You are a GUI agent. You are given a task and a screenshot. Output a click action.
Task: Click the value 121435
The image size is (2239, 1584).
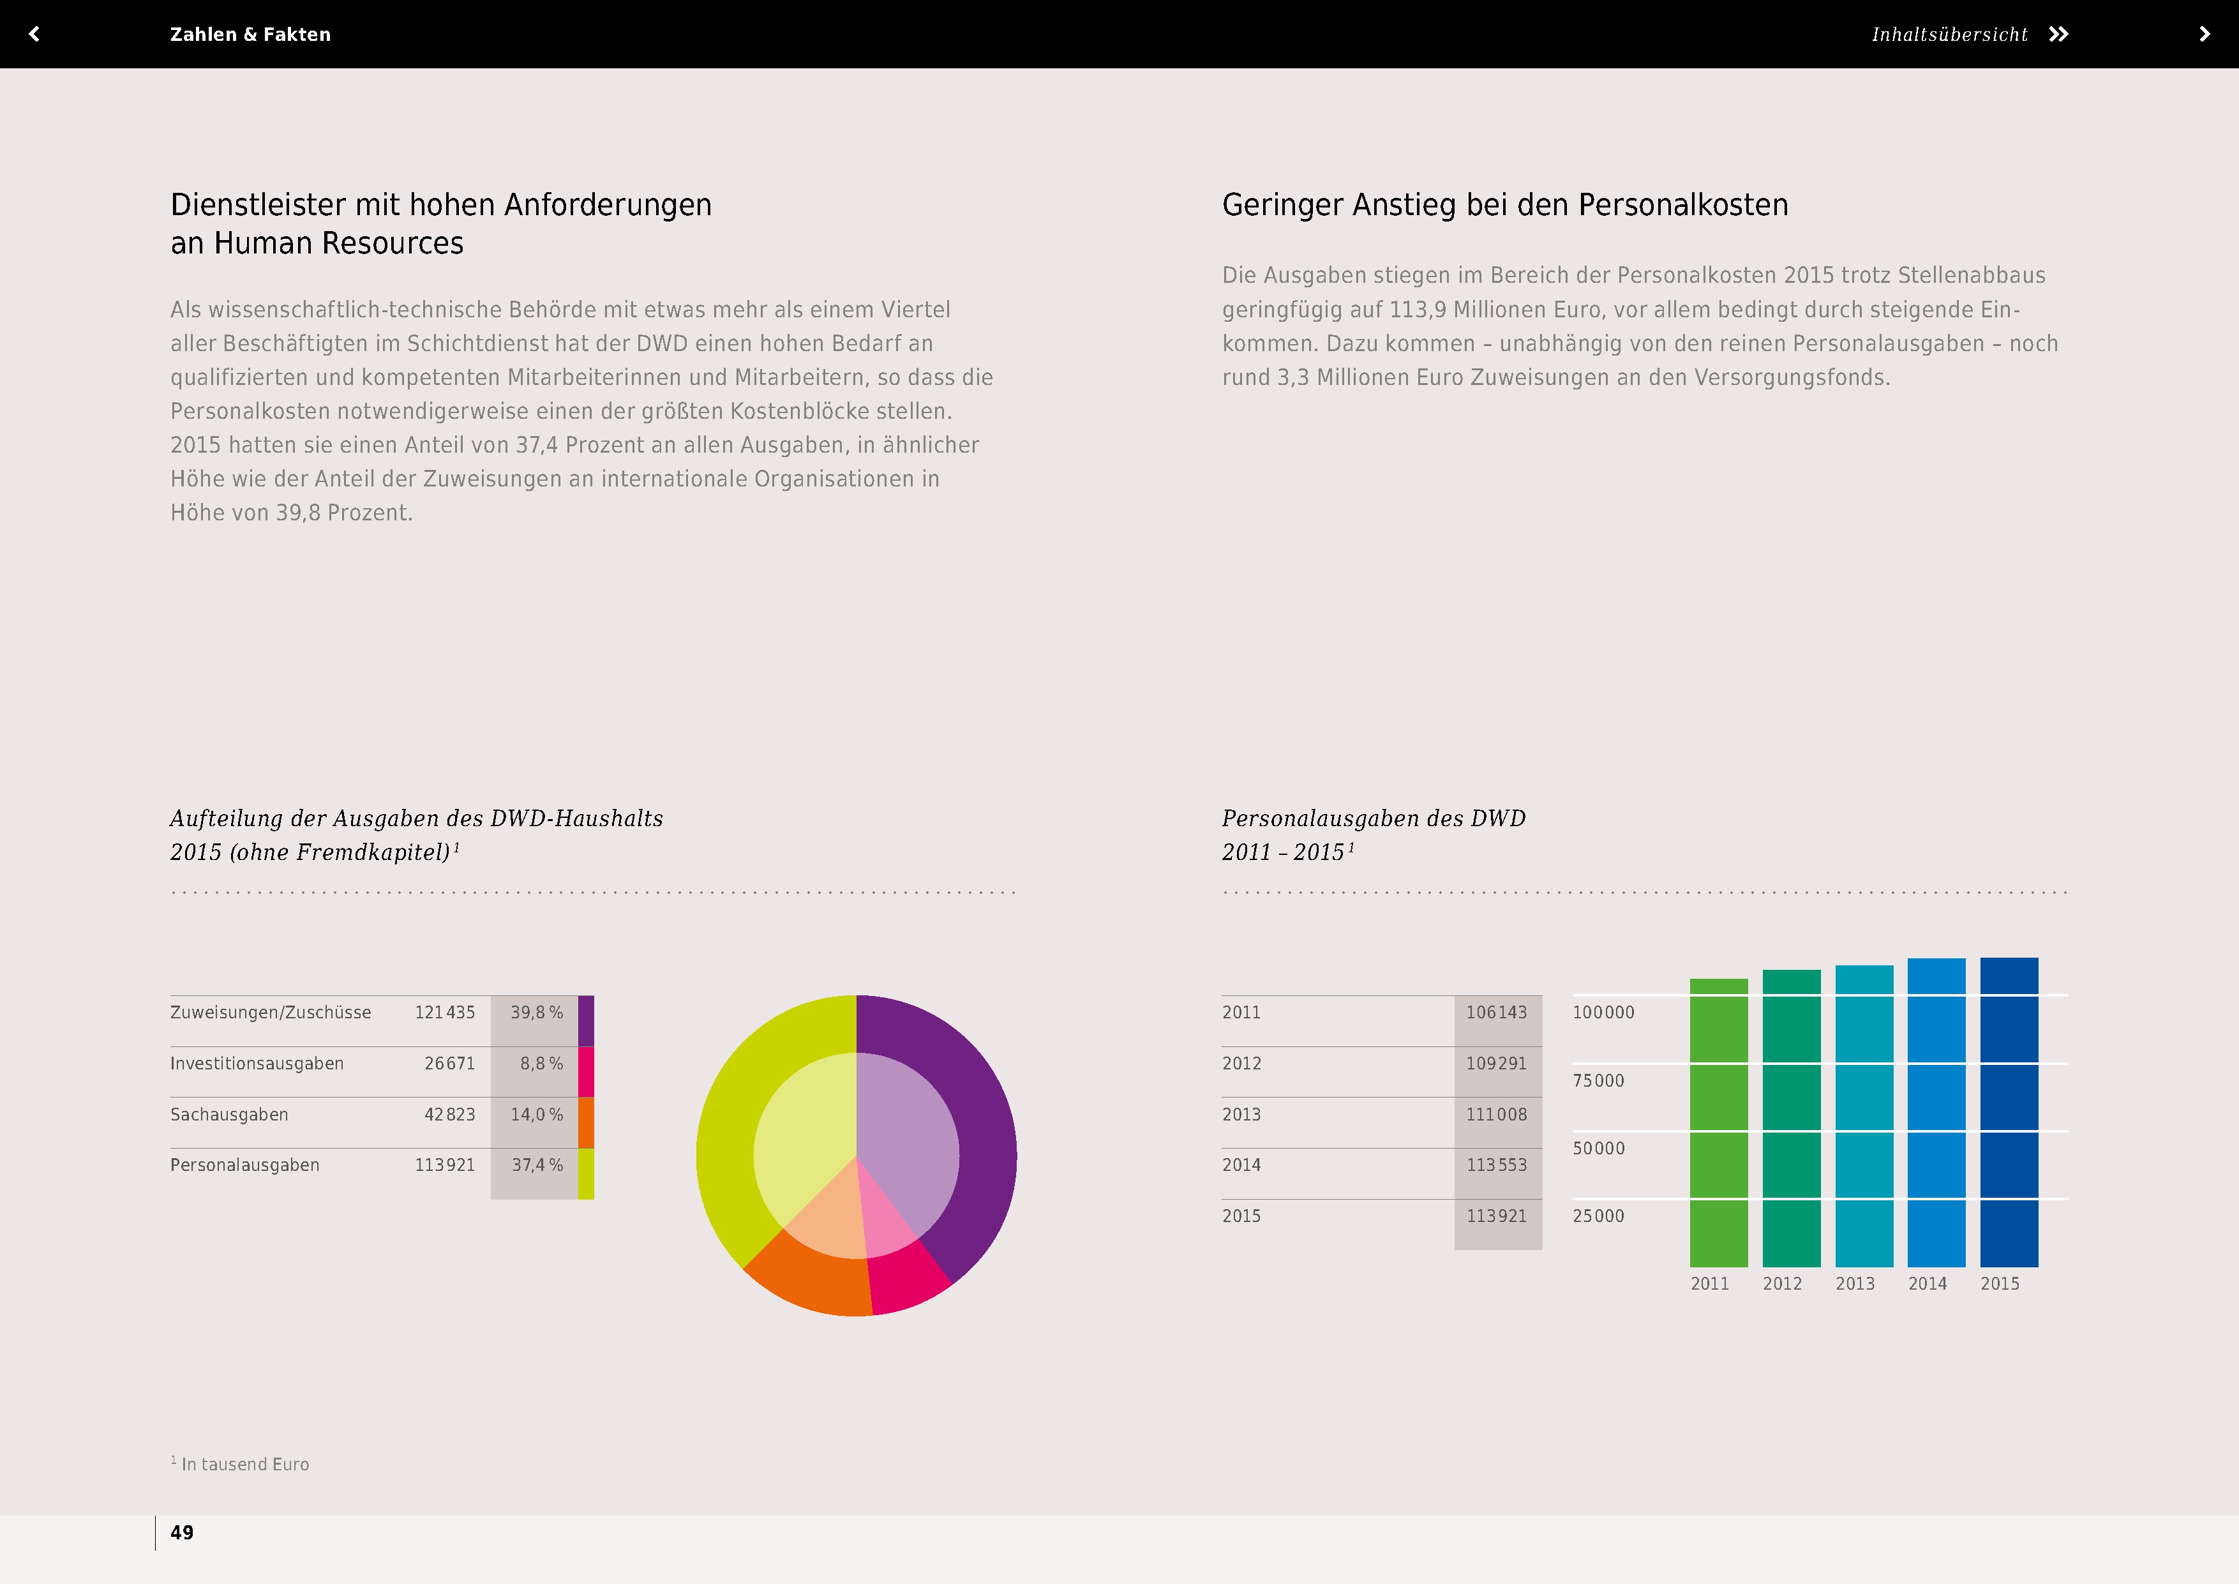tap(445, 1013)
